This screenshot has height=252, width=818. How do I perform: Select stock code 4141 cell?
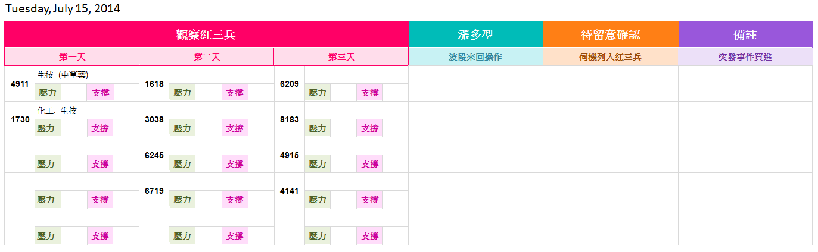[290, 191]
